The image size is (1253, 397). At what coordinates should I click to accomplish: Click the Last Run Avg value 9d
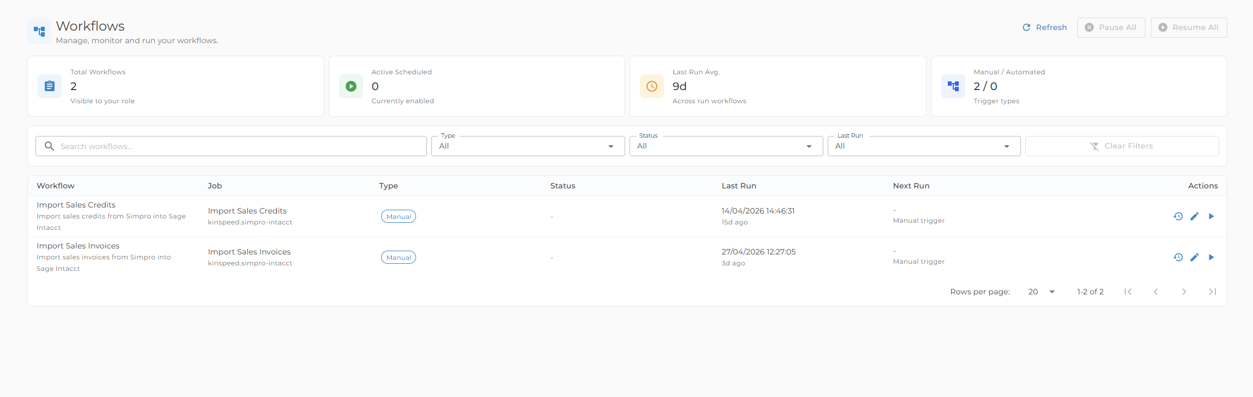[679, 86]
